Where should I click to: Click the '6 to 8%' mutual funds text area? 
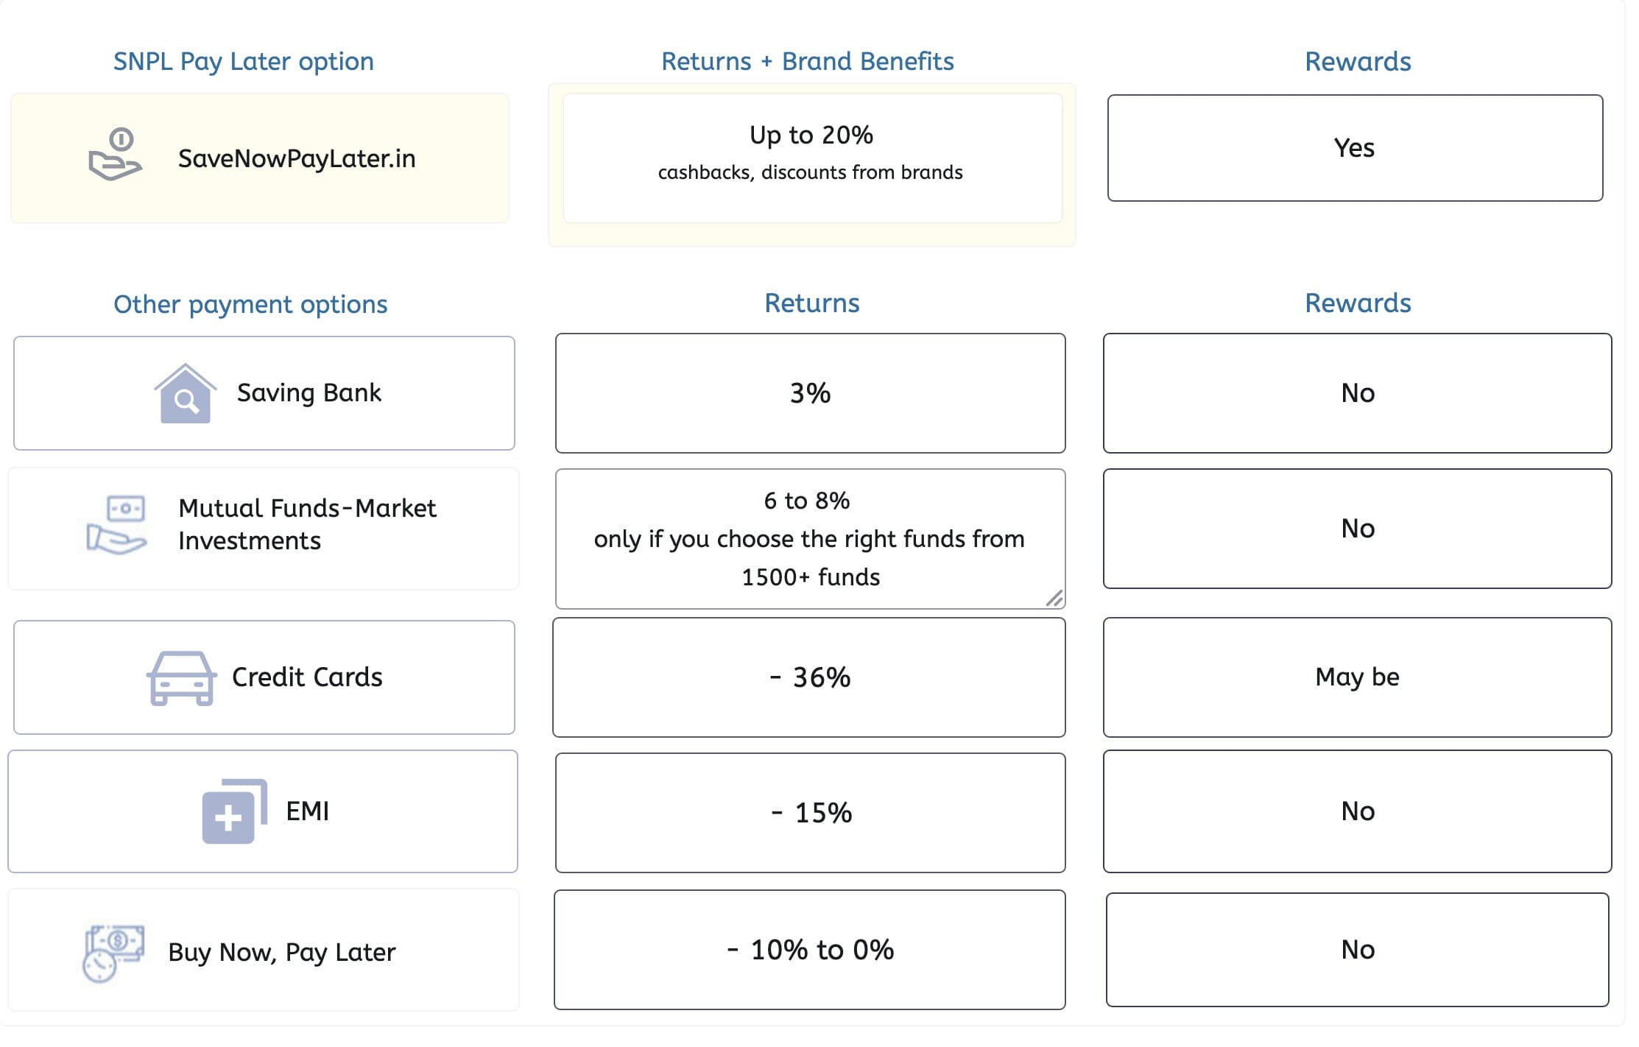pos(810,539)
